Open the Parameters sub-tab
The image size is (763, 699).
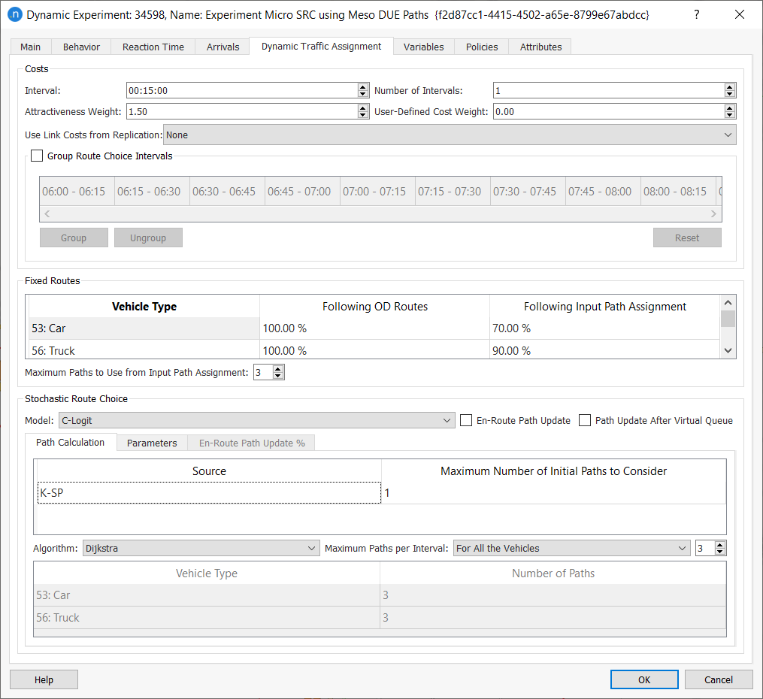(x=152, y=443)
